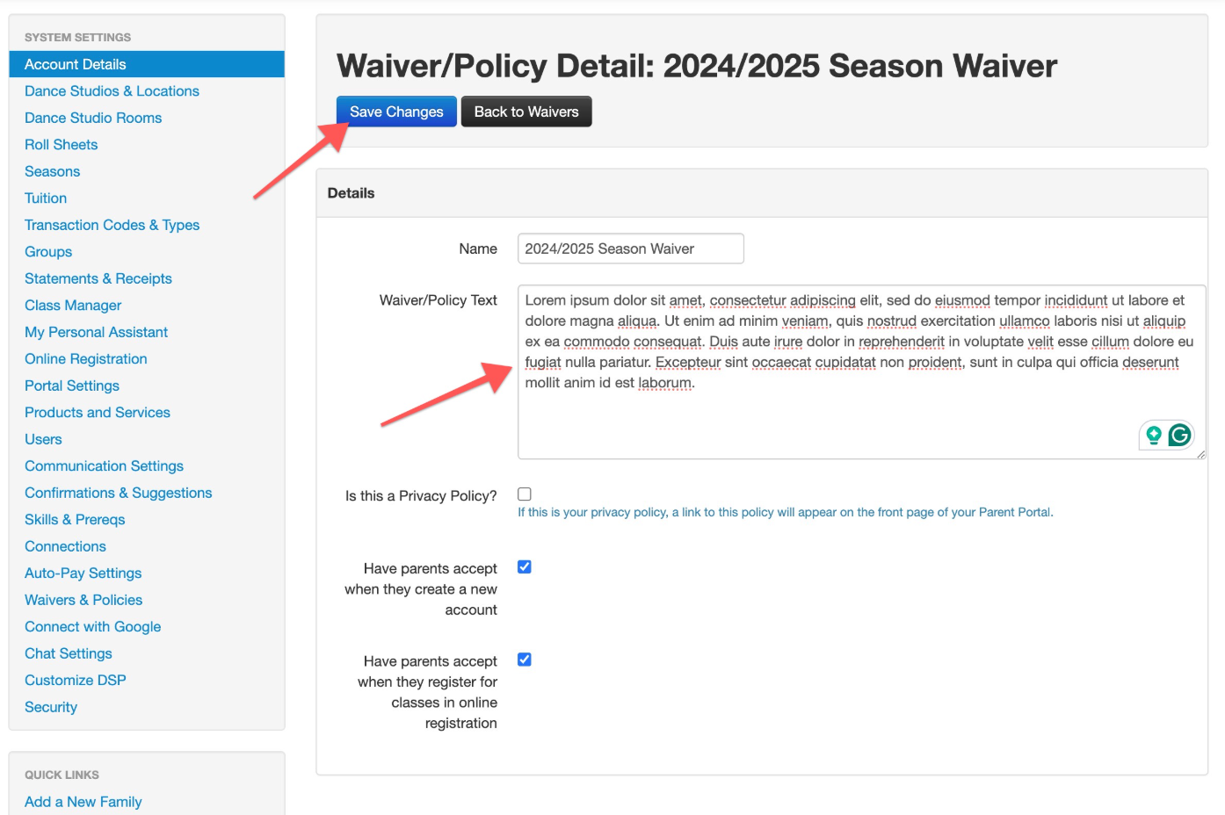Select Transaction Codes & Types link

[112, 225]
